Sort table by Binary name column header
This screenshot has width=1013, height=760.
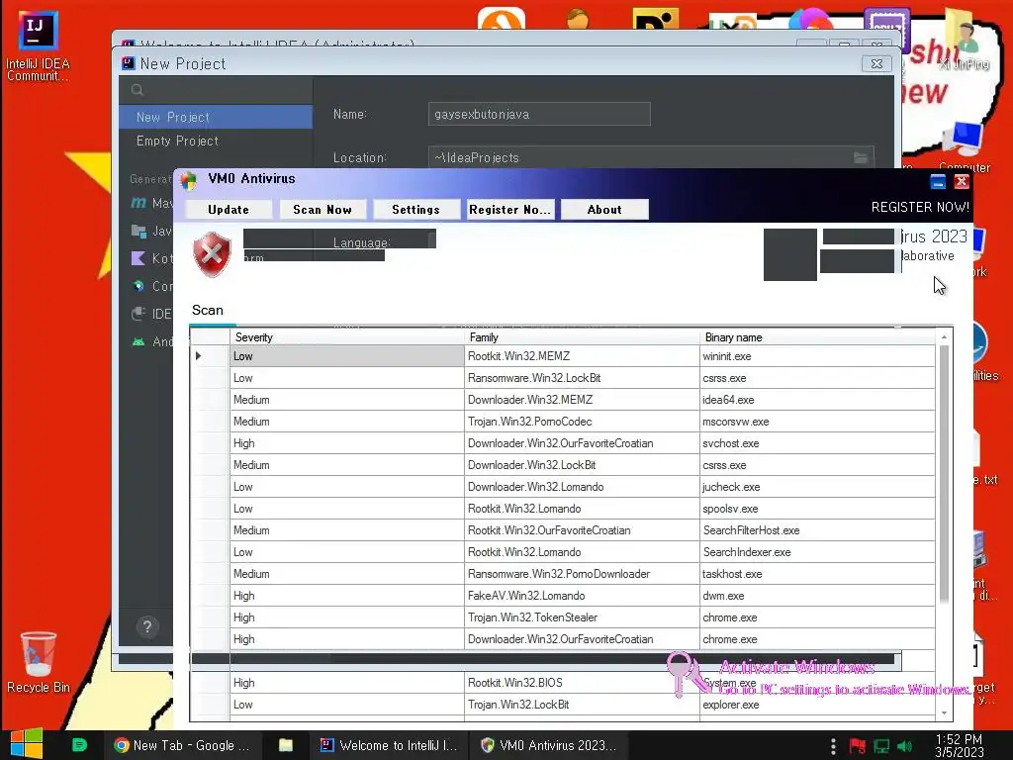[x=818, y=337]
